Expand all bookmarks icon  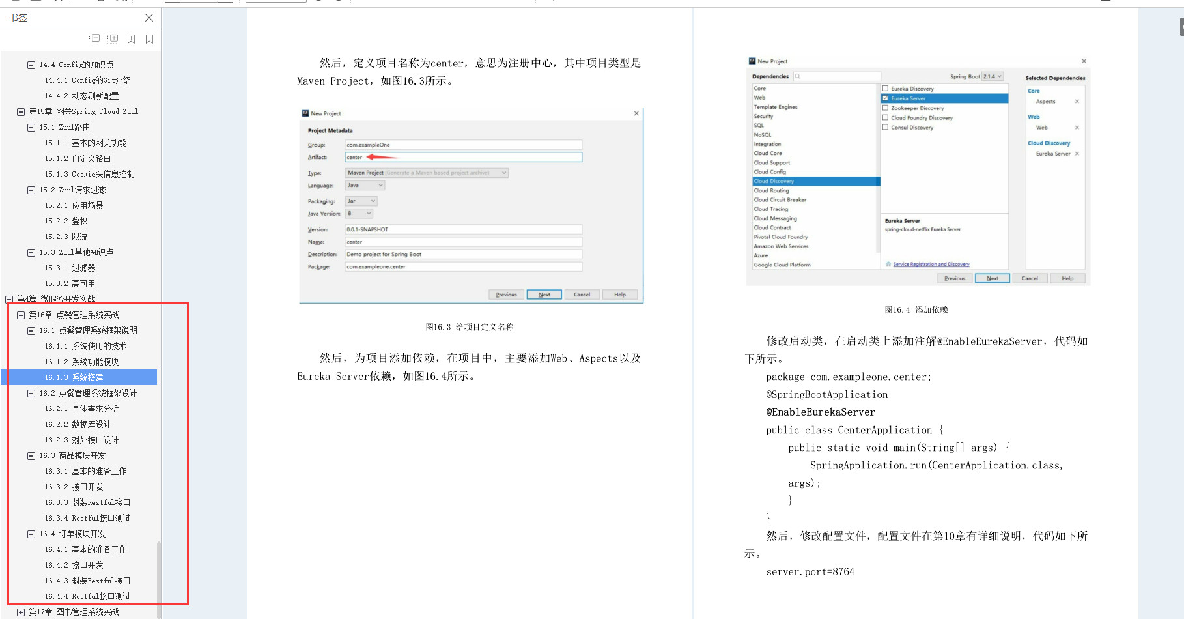(x=113, y=39)
